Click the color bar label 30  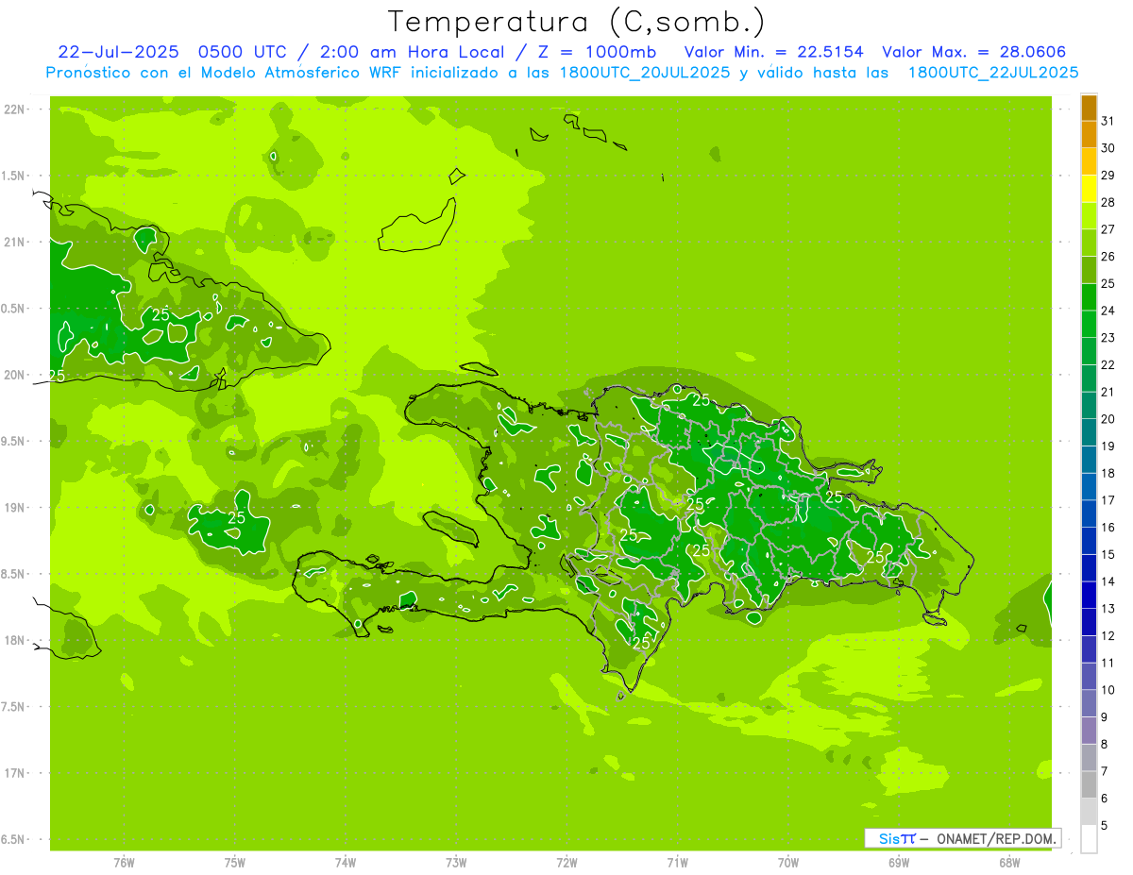coord(1108,148)
